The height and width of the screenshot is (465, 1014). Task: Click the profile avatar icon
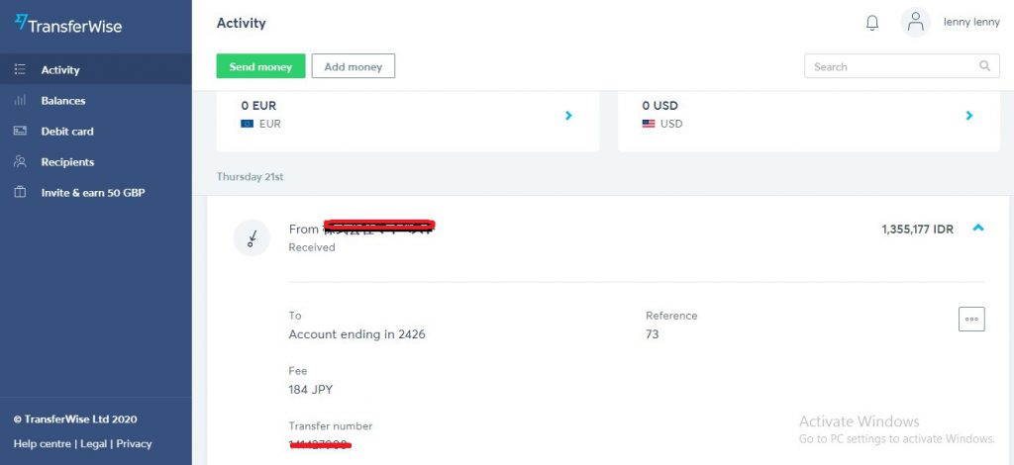916,23
